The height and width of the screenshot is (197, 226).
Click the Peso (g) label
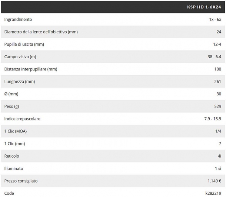click(x=11, y=106)
